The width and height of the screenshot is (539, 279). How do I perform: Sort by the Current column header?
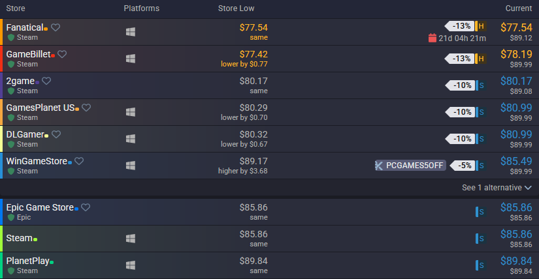pyautogui.click(x=519, y=8)
